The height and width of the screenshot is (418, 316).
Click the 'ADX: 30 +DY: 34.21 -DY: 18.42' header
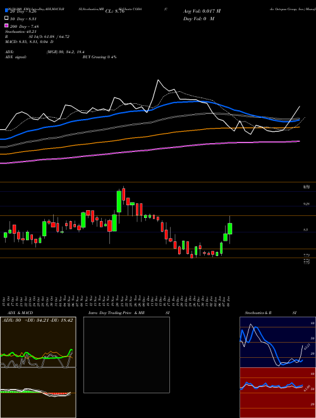[x=37, y=320]
